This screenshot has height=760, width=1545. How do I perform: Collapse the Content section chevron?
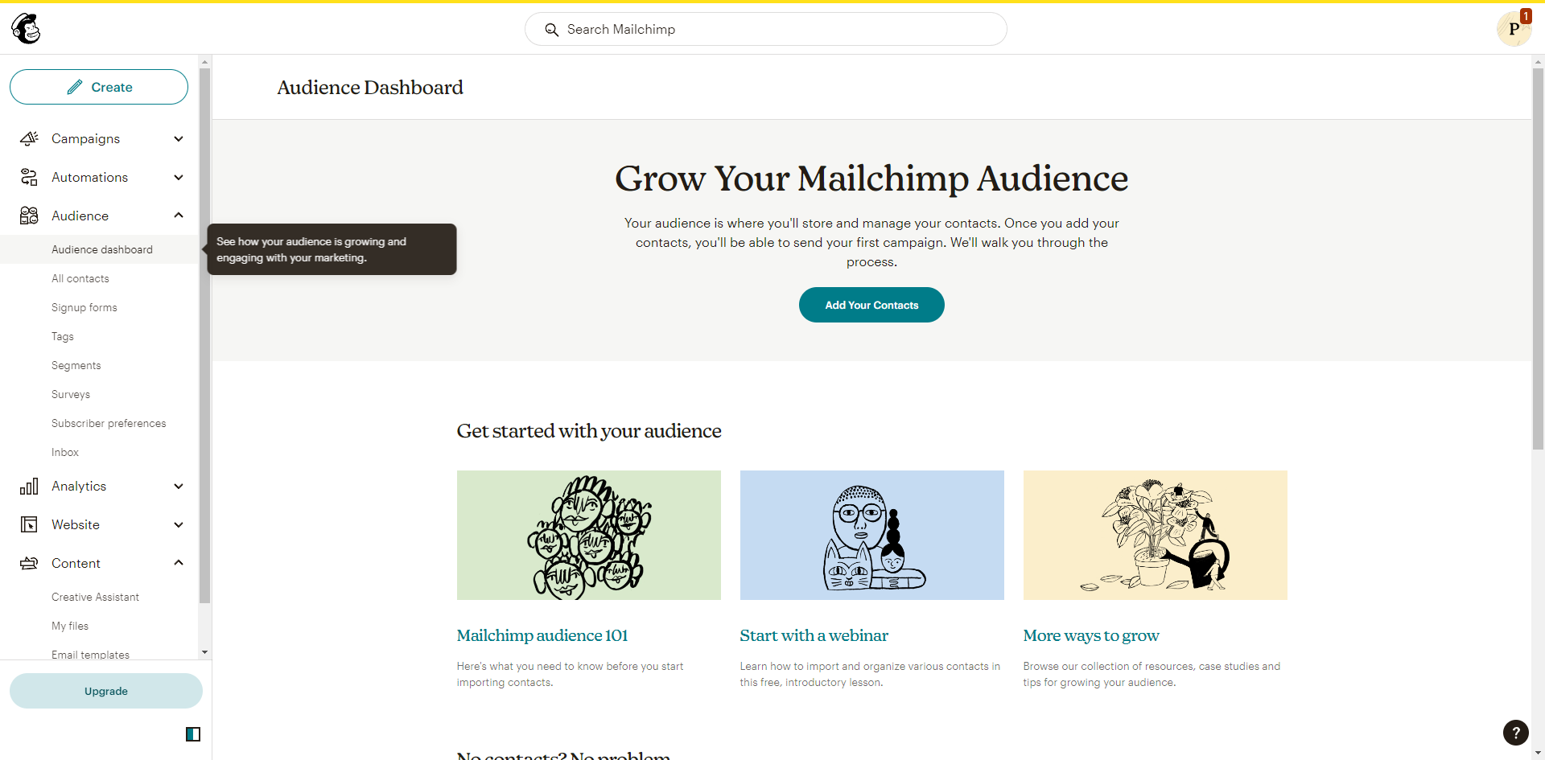[x=179, y=563]
